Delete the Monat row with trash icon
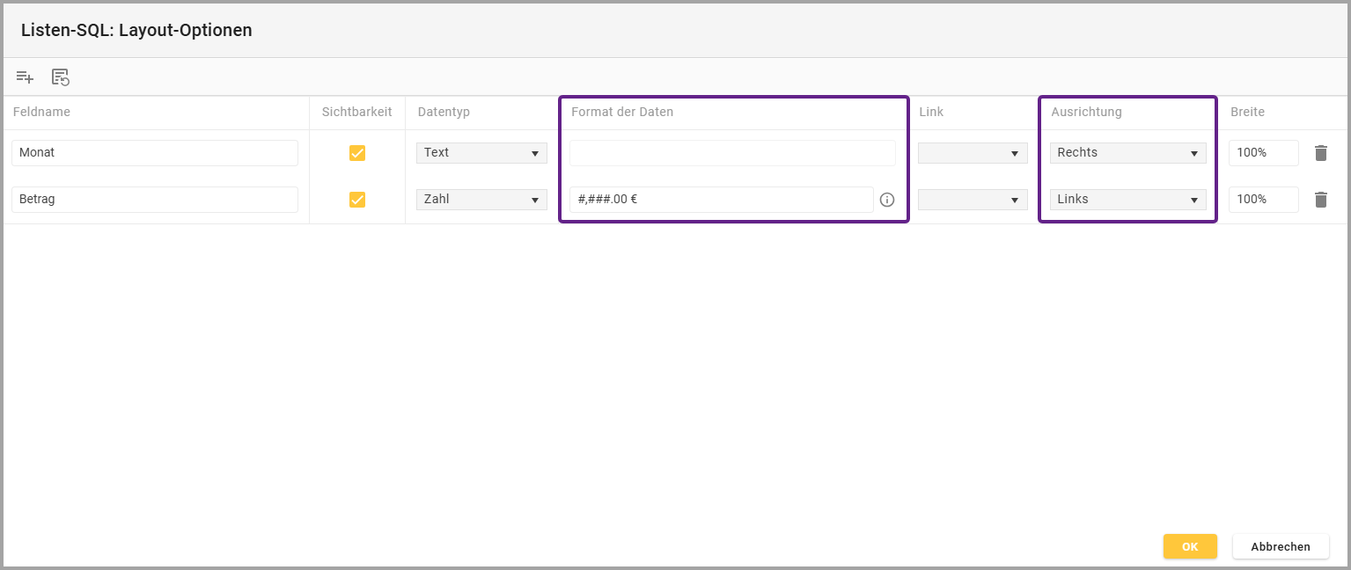The height and width of the screenshot is (570, 1351). 1320,153
